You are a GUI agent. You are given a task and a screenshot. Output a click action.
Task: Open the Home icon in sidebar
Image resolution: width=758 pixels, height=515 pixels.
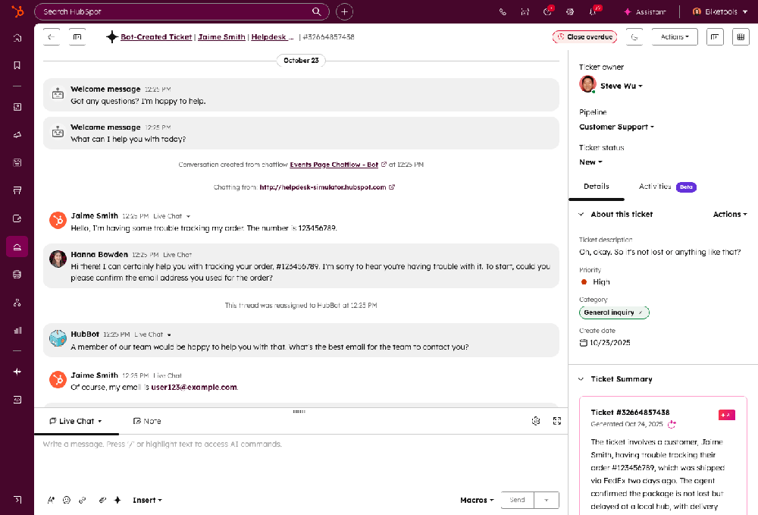point(17,38)
